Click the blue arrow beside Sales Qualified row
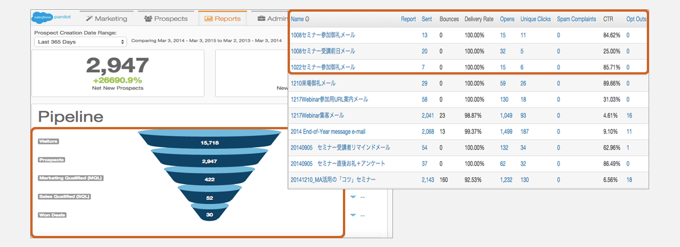Viewport: 680px width, 247px height. click(353, 197)
